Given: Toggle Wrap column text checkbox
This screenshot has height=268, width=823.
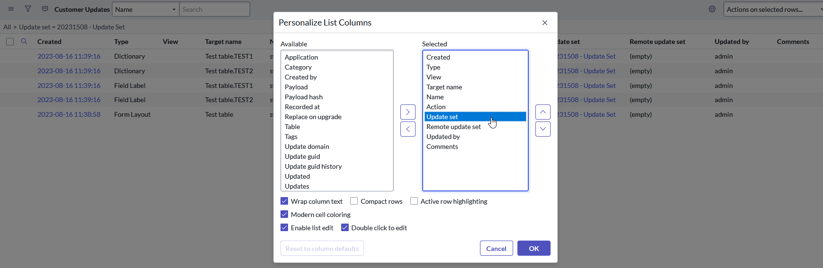Looking at the screenshot, I should 284,201.
